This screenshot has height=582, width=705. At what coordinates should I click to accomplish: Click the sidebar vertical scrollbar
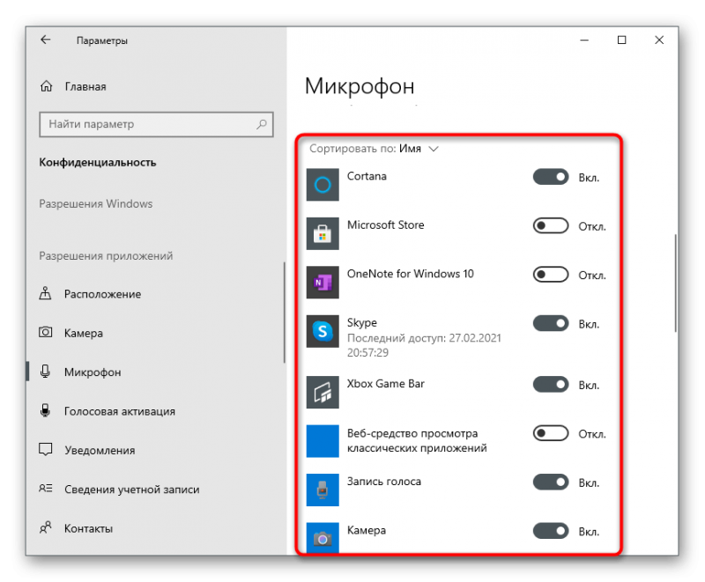click(x=284, y=313)
